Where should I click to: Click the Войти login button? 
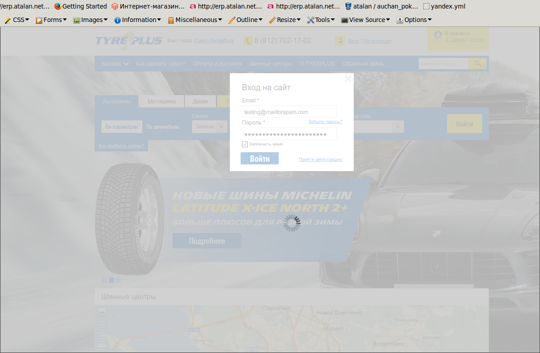tap(259, 159)
